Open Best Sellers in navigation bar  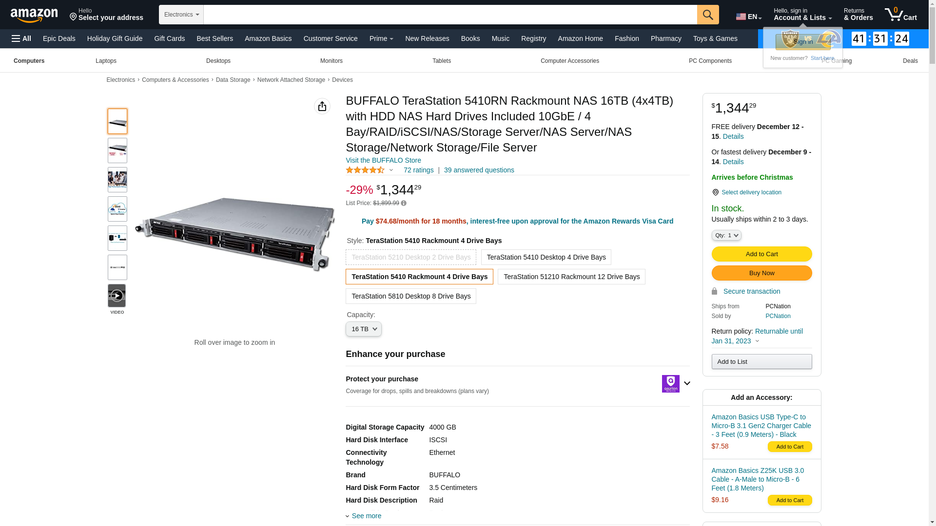click(214, 38)
